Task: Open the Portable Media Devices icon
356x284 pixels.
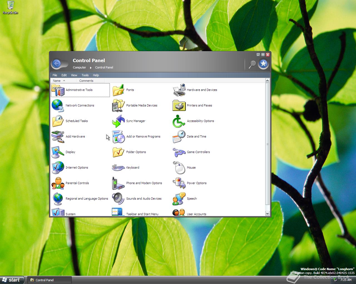Action: coord(118,106)
